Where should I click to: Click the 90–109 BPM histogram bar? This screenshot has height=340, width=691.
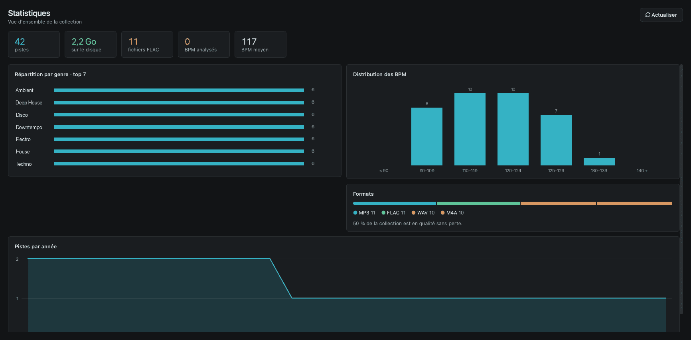[x=427, y=136]
